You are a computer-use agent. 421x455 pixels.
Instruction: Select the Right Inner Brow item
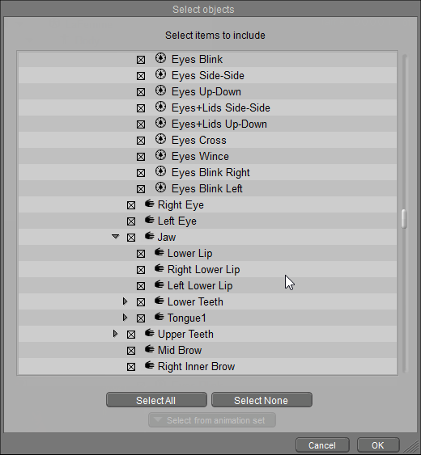(196, 366)
